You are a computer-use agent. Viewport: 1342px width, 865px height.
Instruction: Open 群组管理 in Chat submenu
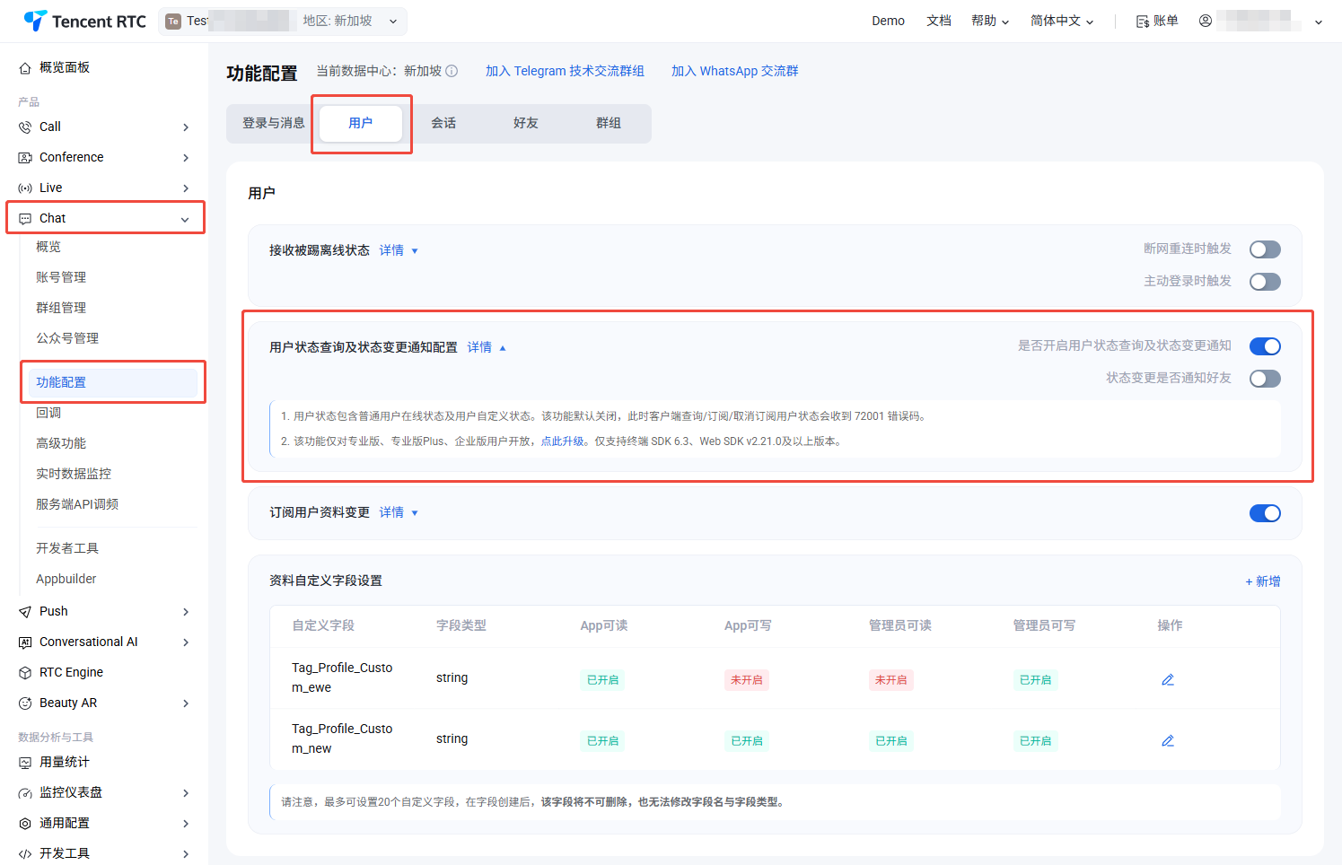coord(61,308)
